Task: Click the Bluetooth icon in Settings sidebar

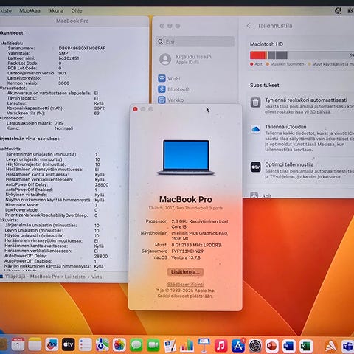Action: pyautogui.click(x=162, y=89)
